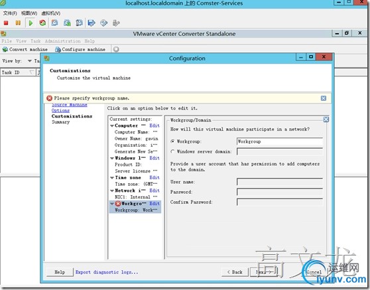This screenshot has height=290, width=370.
Task: Click the red error icon on Workgroup row
Action: pos(118,203)
